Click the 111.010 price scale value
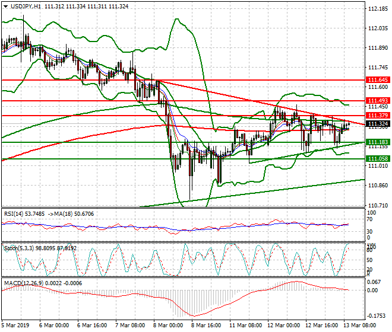392x332 pixels. click(378, 166)
